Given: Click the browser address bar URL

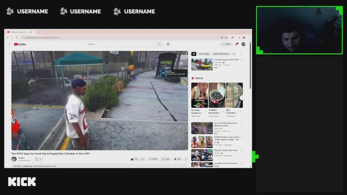Looking at the screenshot, I should tap(42, 37).
